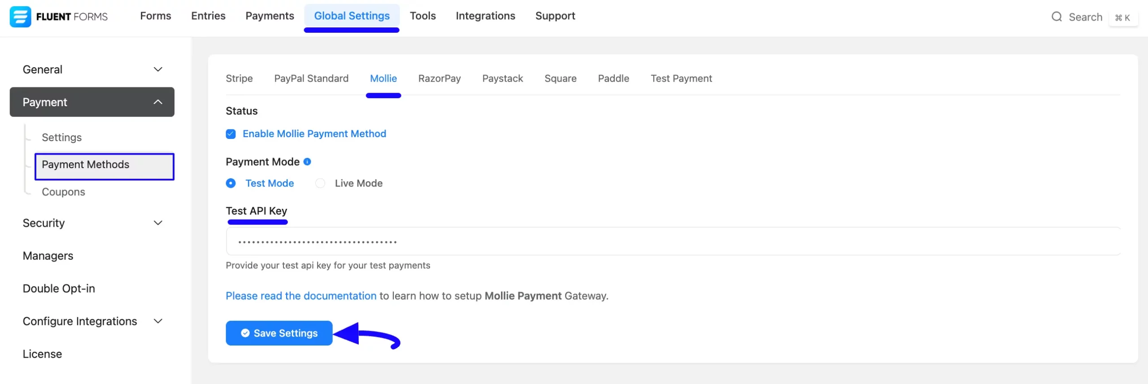
Task: Open the Tools menu
Action: point(423,16)
